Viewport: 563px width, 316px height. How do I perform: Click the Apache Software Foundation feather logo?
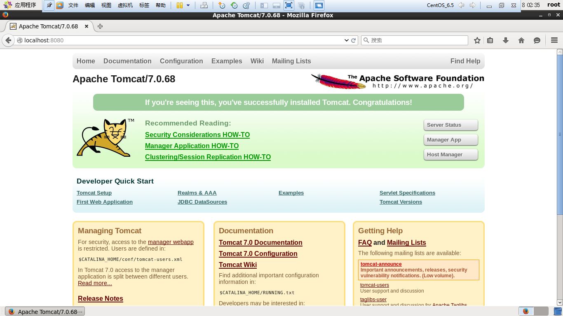(x=397, y=81)
